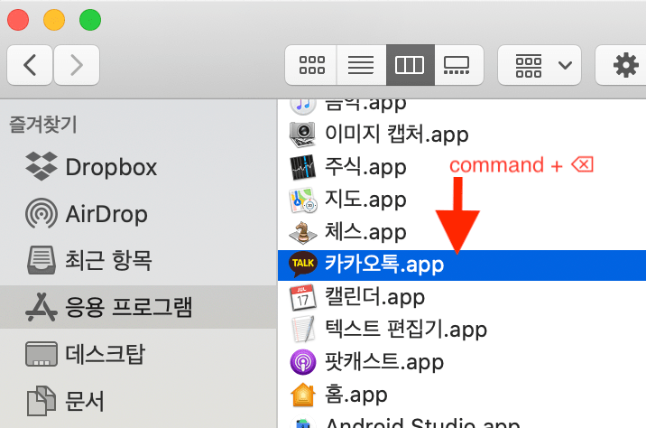Viewport: 646px width, 428px height.
Task: Open 최근 항목 in sidebar
Action: (x=109, y=261)
